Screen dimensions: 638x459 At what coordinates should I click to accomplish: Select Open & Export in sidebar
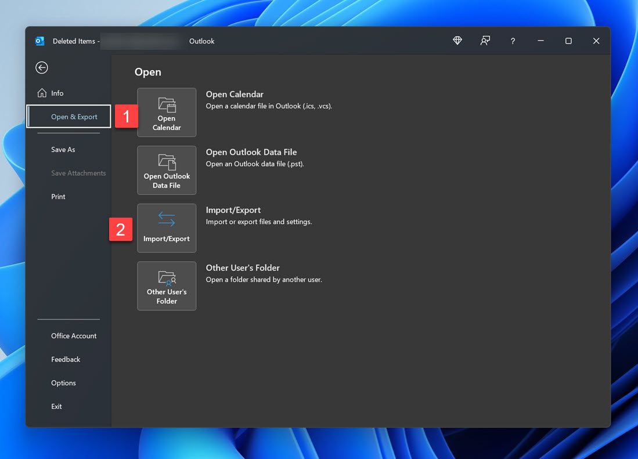pyautogui.click(x=69, y=117)
